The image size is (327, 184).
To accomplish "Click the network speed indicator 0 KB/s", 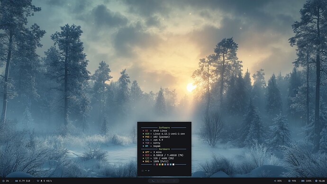I will (x=47, y=181).
